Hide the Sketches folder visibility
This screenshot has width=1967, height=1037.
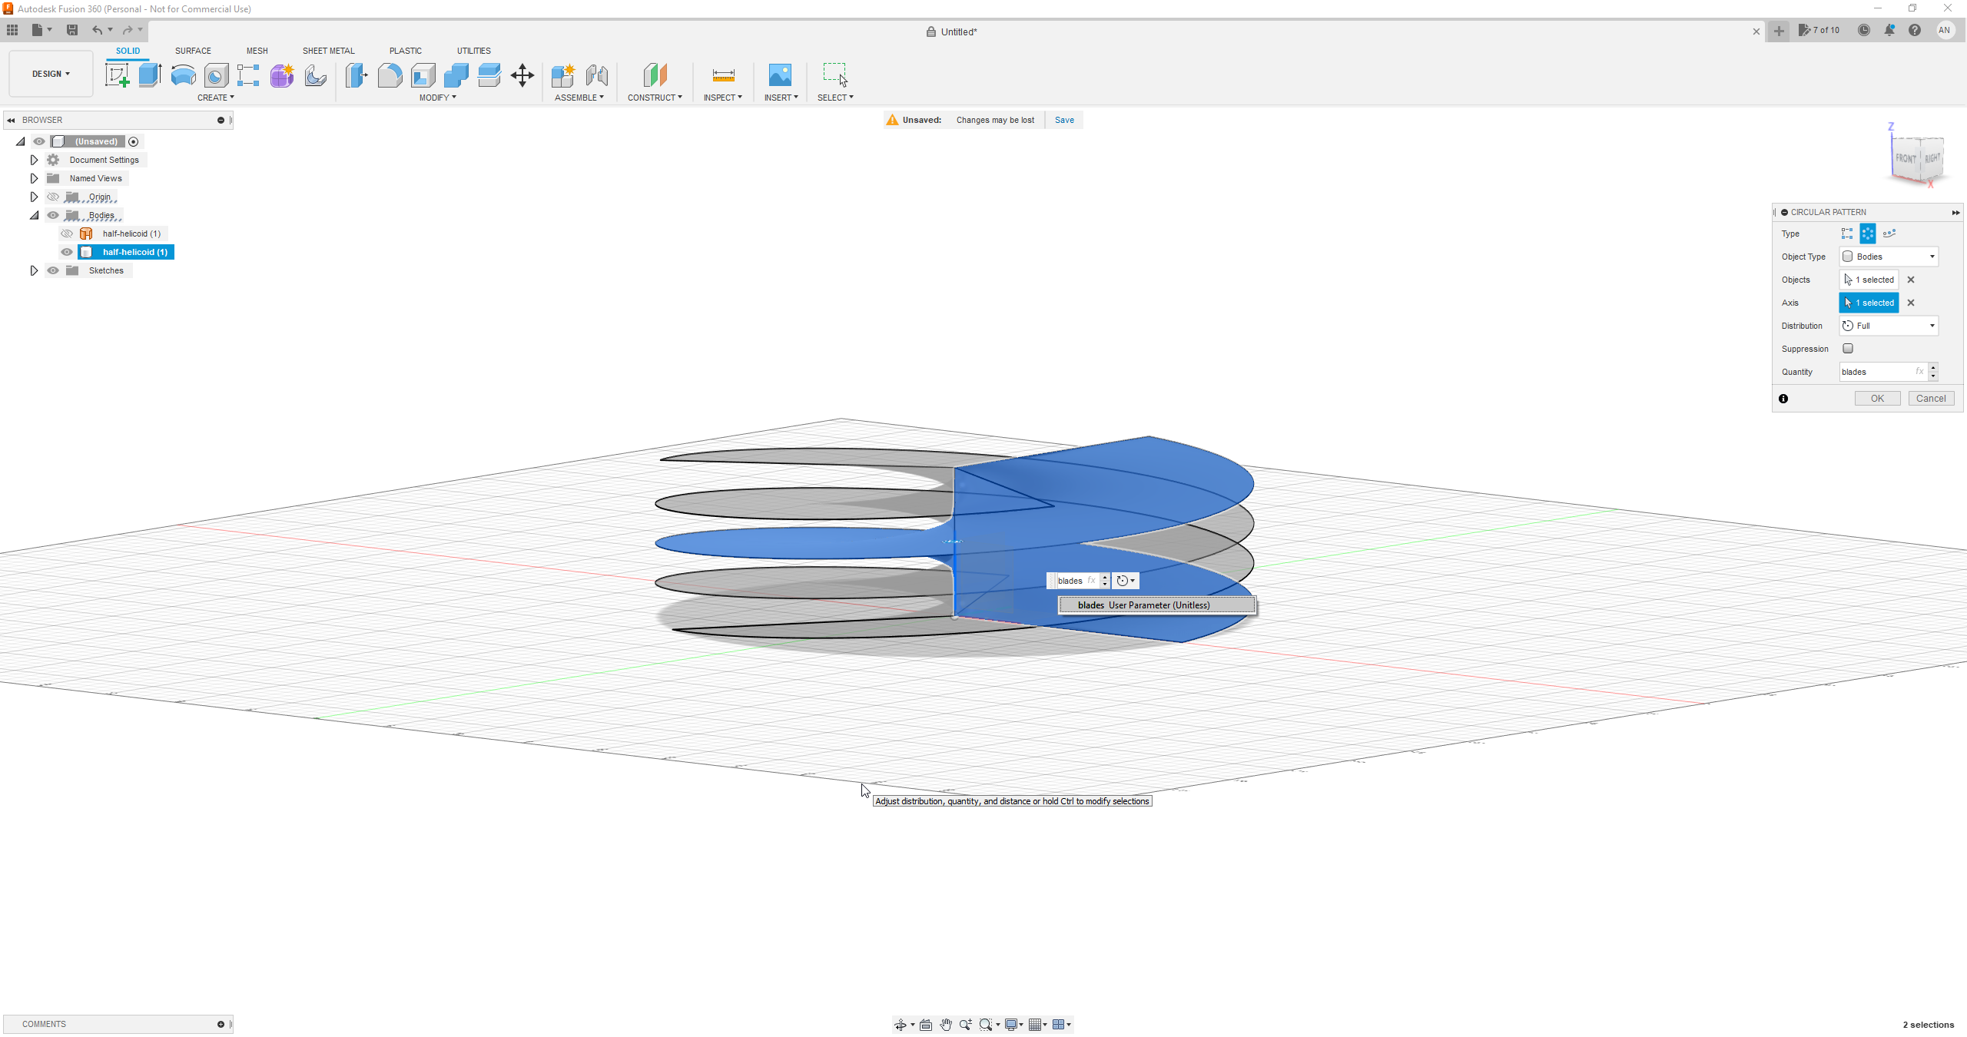[x=53, y=270]
